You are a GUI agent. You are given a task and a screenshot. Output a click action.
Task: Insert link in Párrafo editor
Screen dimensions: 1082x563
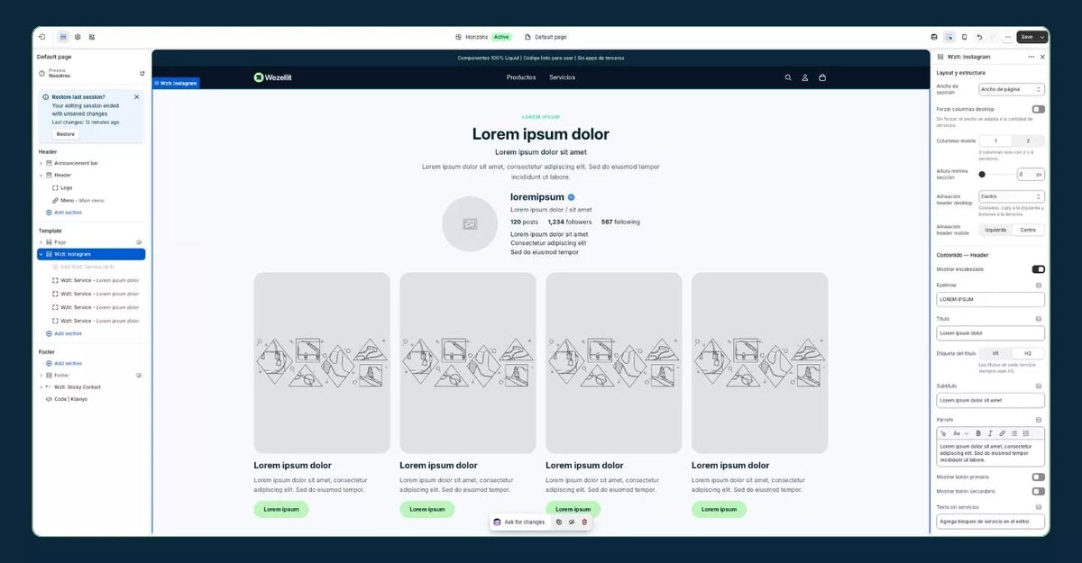click(x=1002, y=433)
